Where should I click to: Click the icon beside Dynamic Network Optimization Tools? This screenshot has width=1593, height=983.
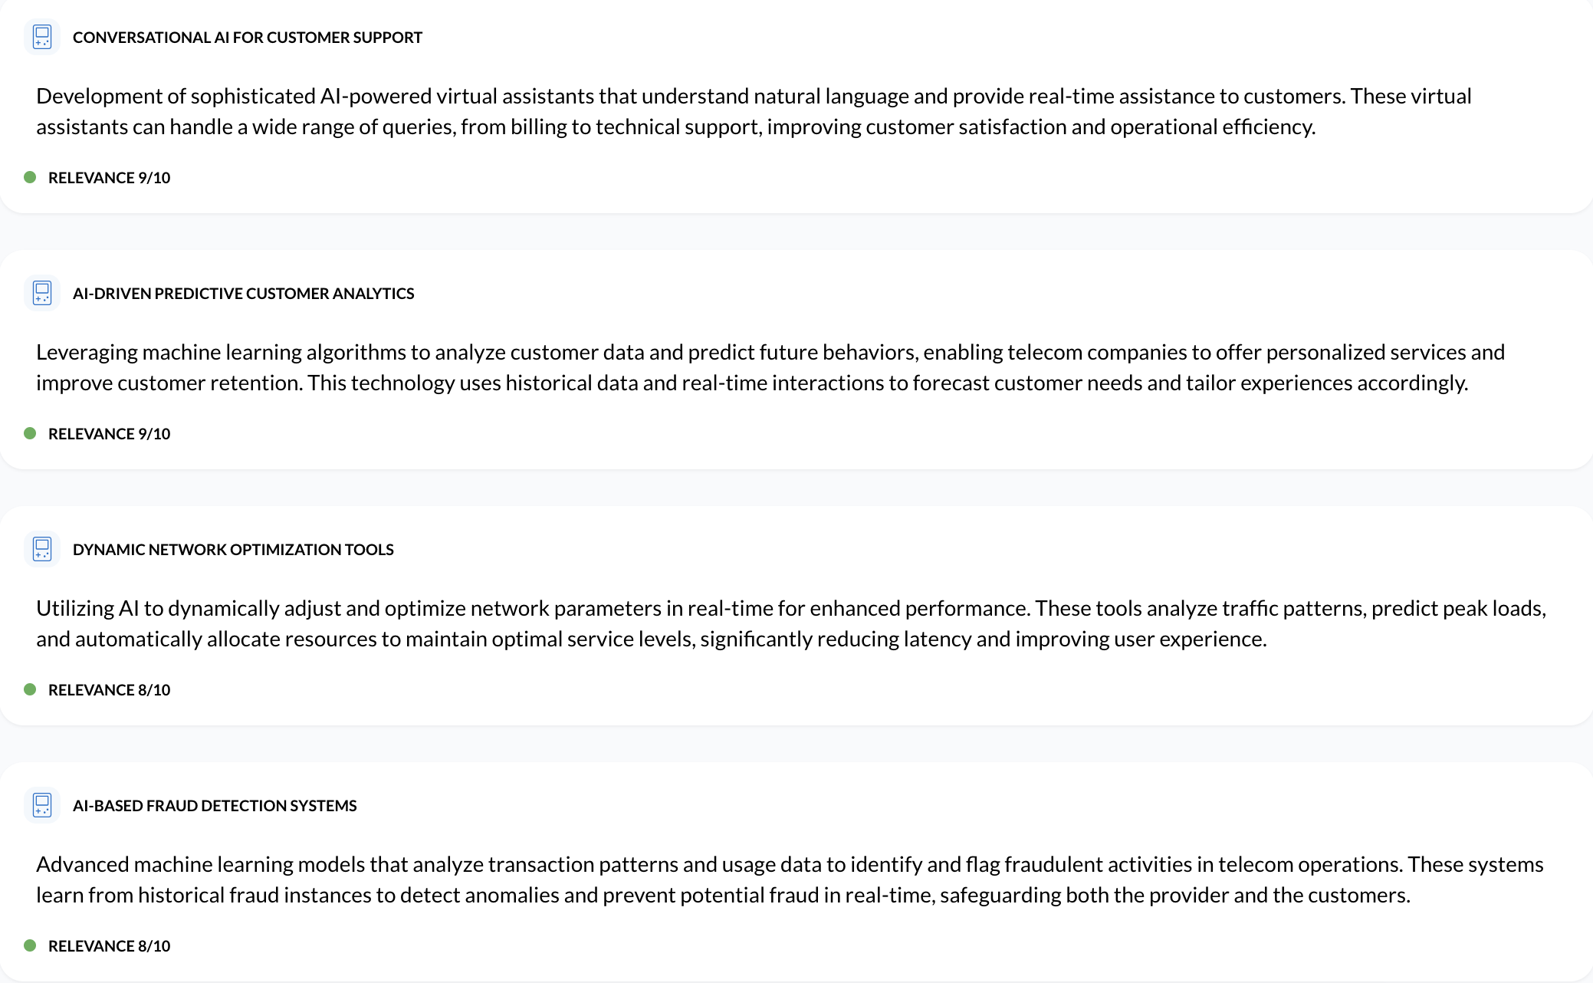42,549
